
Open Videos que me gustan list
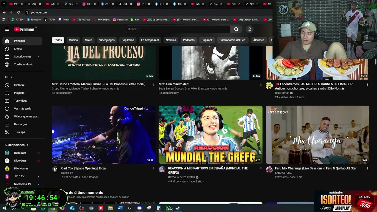(22, 116)
